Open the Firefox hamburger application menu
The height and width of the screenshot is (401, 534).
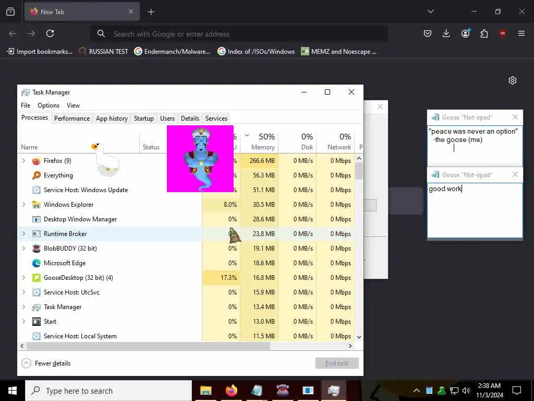click(x=521, y=33)
